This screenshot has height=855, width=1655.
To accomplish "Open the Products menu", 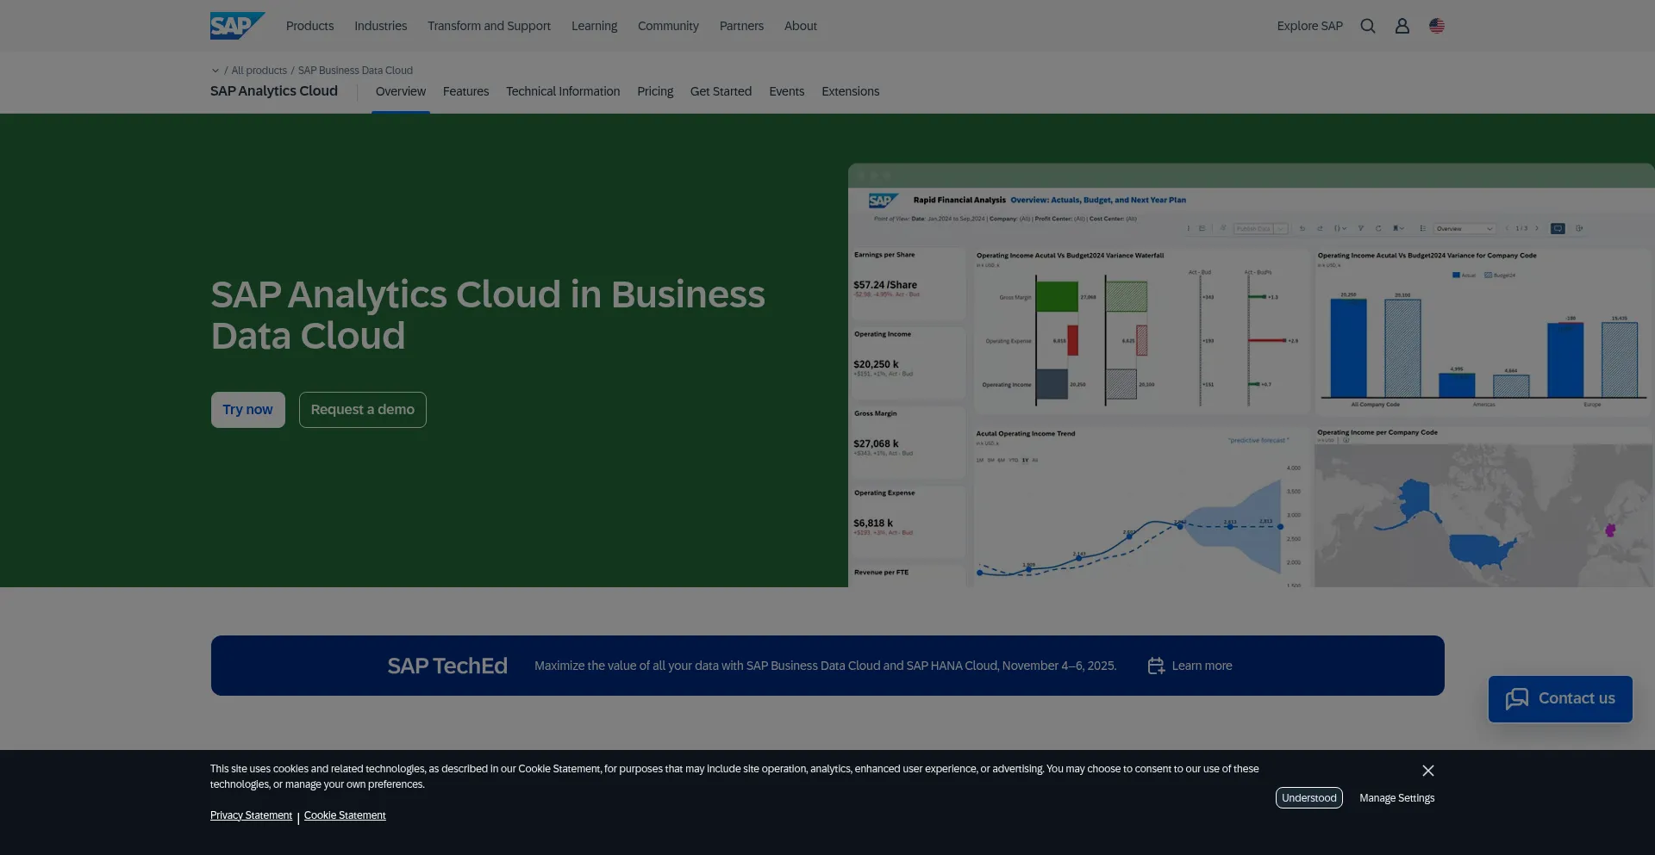I will [x=309, y=26].
